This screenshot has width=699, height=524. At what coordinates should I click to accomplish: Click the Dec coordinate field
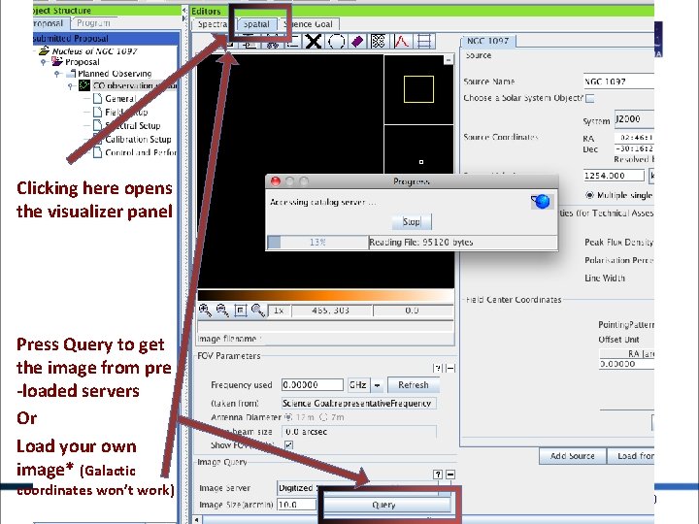click(x=634, y=148)
